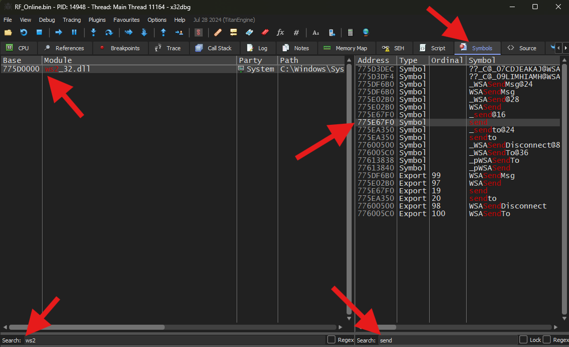Switch to the Breakpoints tab
The image size is (569, 347).
(121, 48)
